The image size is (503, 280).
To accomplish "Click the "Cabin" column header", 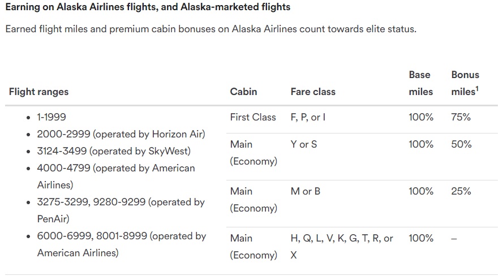I will click(243, 92).
